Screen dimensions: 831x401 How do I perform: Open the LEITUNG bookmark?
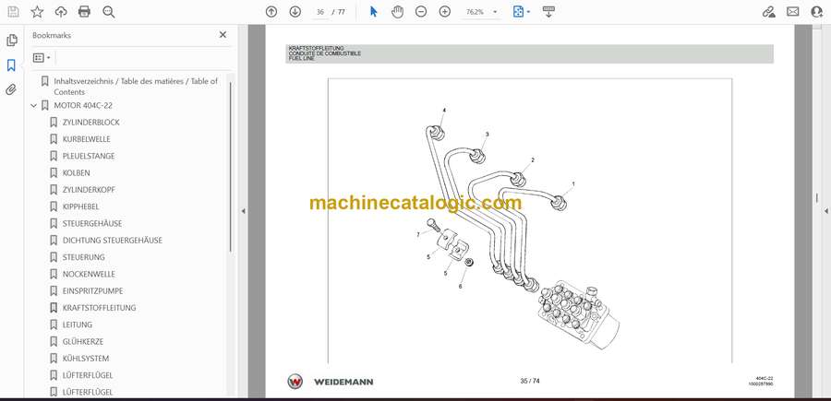78,324
